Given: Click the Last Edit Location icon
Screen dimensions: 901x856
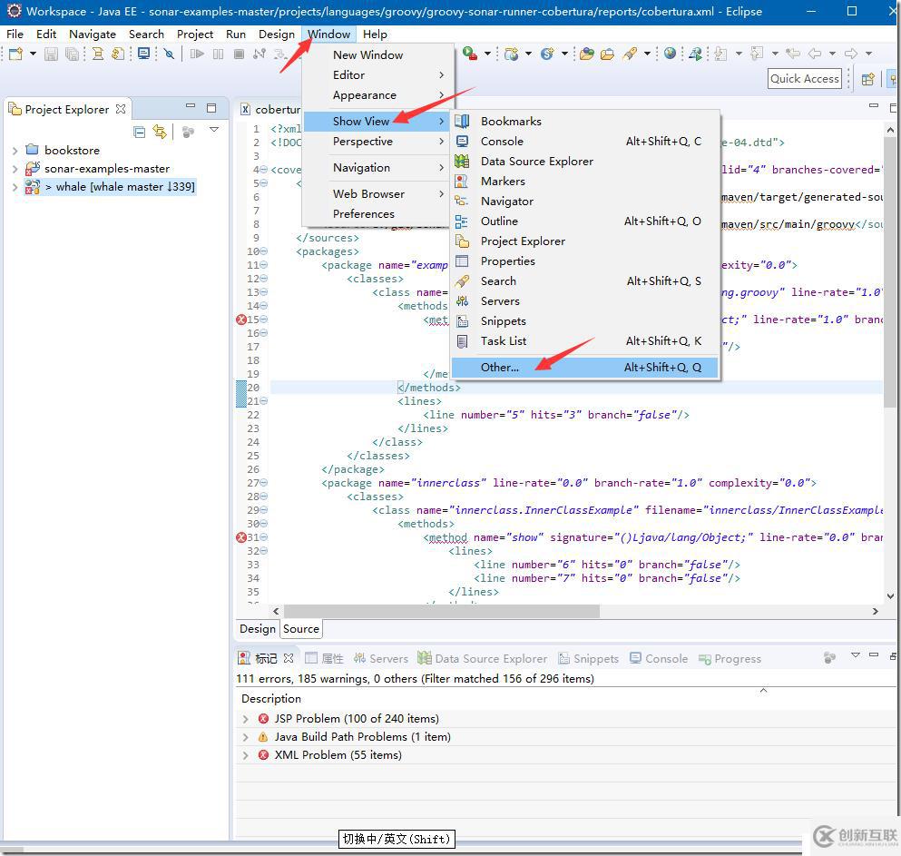Looking at the screenshot, I should tap(793, 54).
